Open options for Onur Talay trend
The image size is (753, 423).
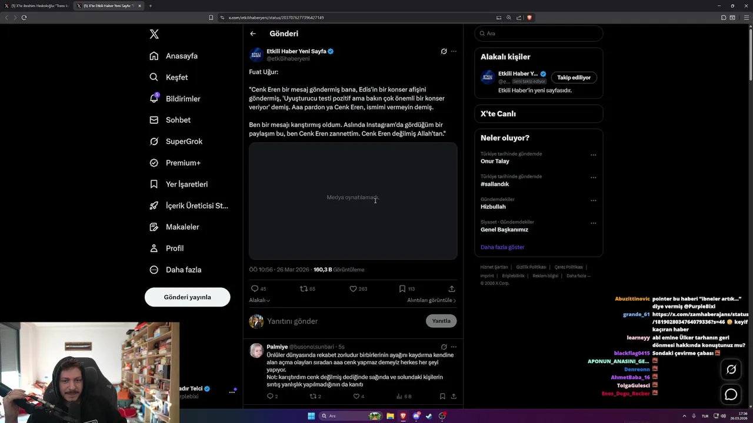coord(593,155)
